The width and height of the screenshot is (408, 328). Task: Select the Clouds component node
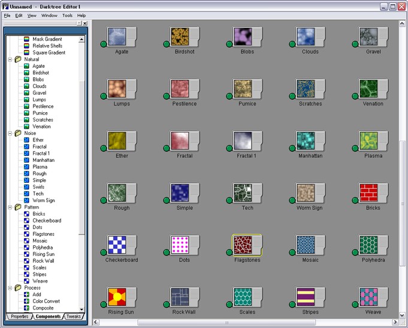[310, 37]
